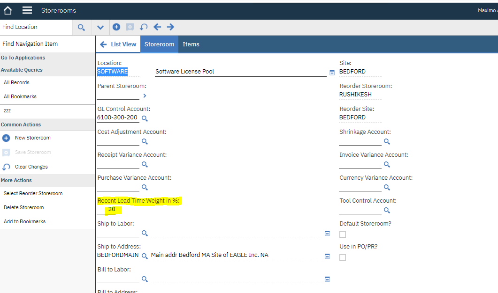This screenshot has width=498, height=293.
Task: Open Receipt Variance Account lookup magnifier
Action: click(x=145, y=164)
